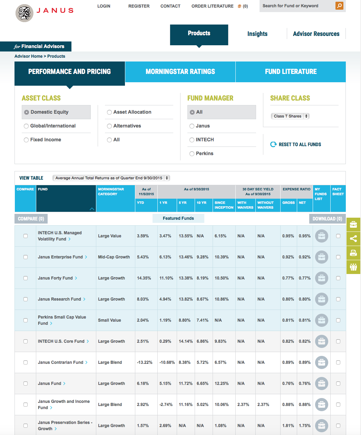This screenshot has height=435, width=361.
Task: Add Janus Contrarian Fund to My Funds
Action: [322, 362]
